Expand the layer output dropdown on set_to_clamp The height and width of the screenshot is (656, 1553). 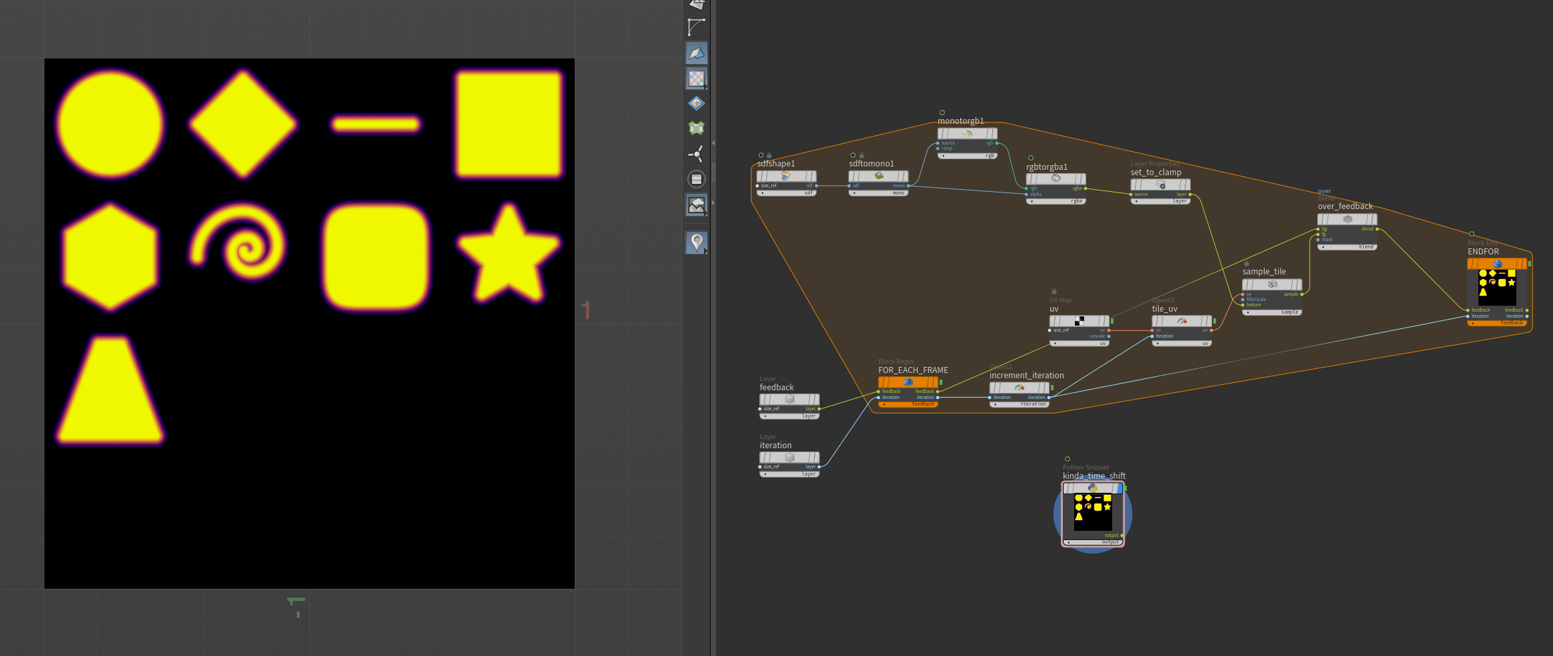click(x=1136, y=201)
